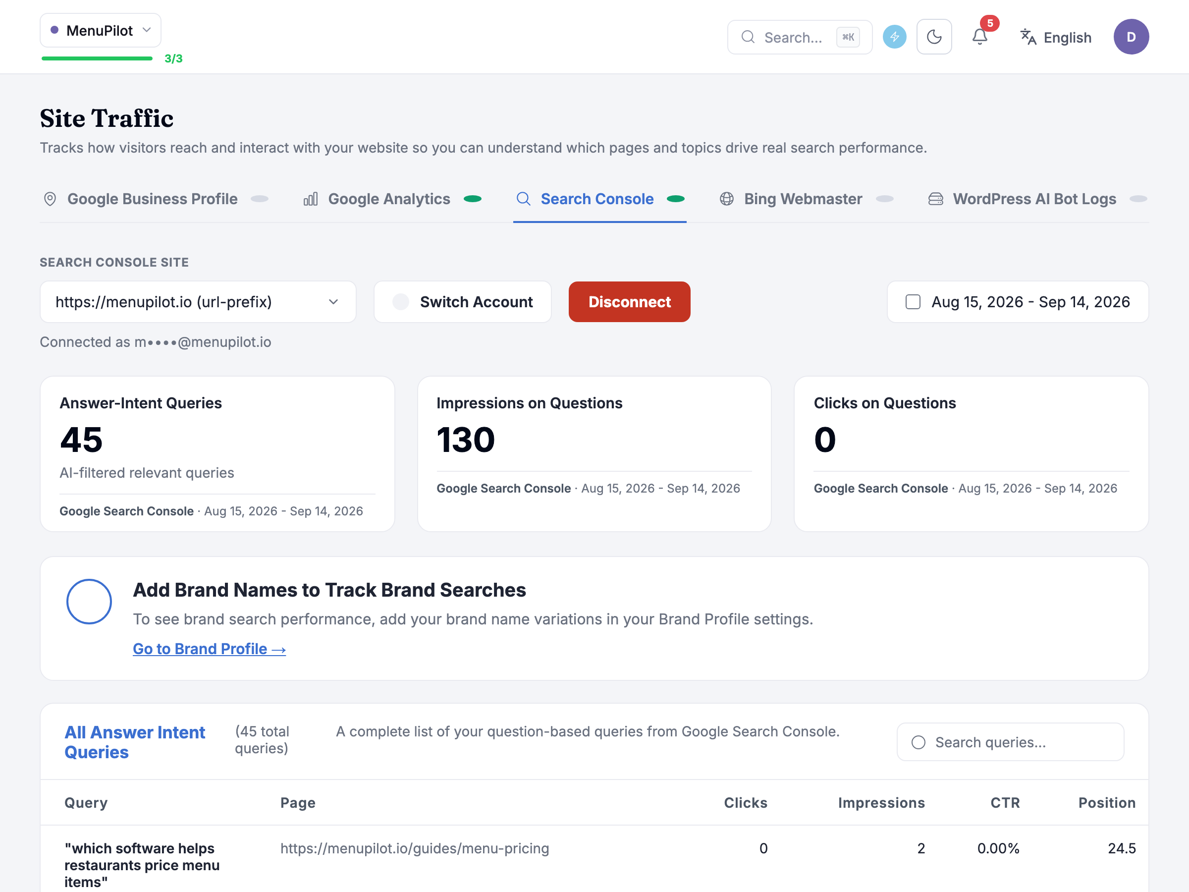Viewport: 1189px width, 892px height.
Task: Click the translate language icon
Action: [1028, 37]
